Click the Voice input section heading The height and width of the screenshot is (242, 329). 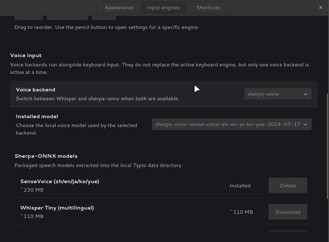[x=26, y=55]
